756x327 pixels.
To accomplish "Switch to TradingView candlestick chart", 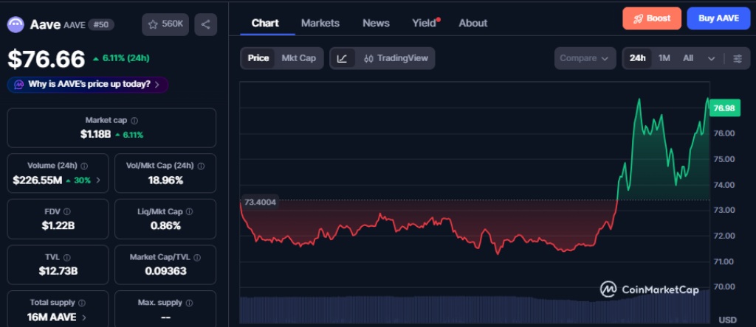I will click(x=396, y=58).
